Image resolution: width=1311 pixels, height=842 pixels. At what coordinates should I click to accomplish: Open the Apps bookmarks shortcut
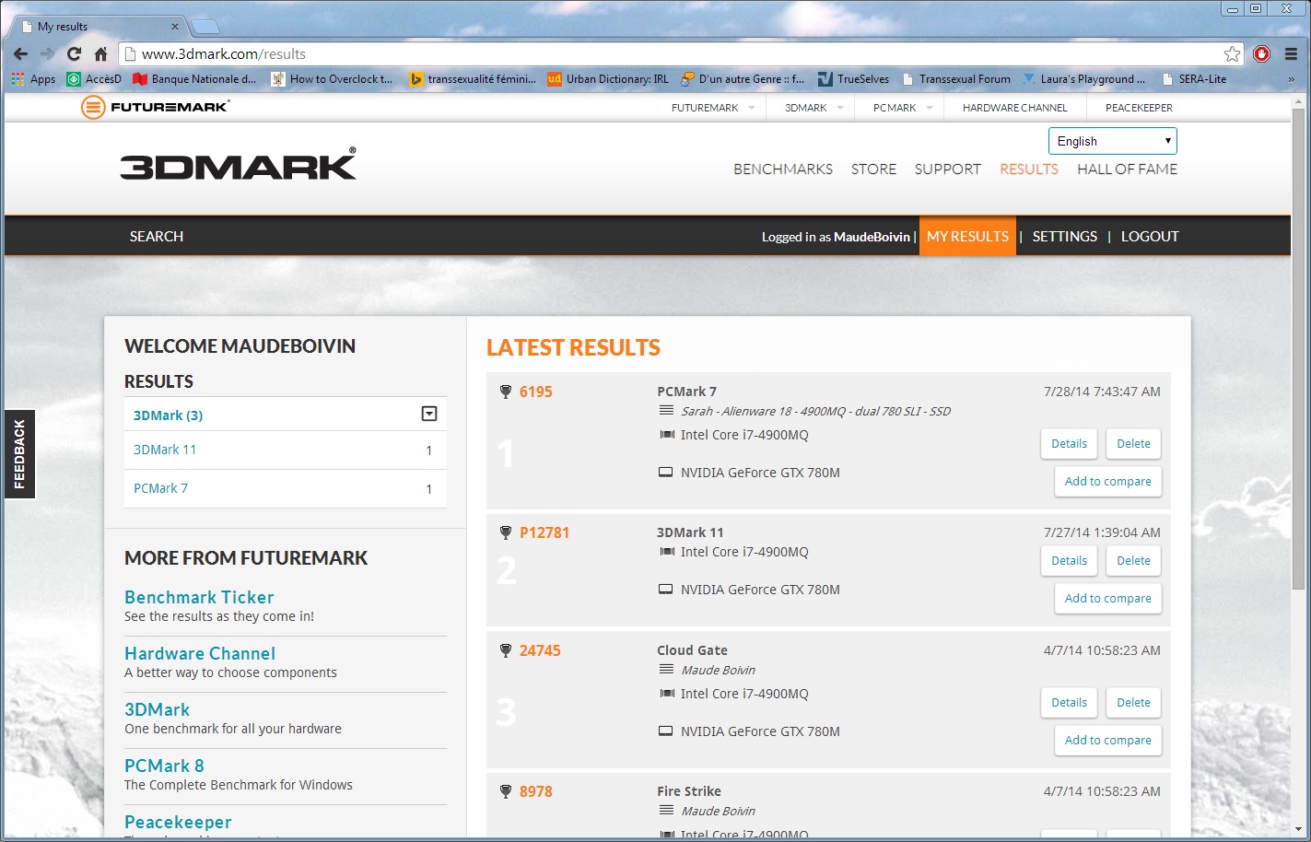pos(33,79)
